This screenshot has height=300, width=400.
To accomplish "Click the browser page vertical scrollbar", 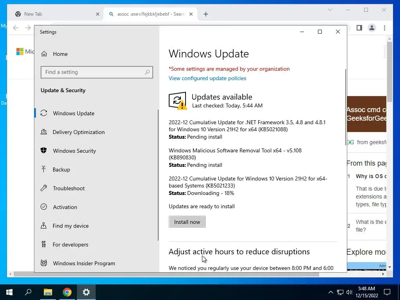I will point(389,71).
